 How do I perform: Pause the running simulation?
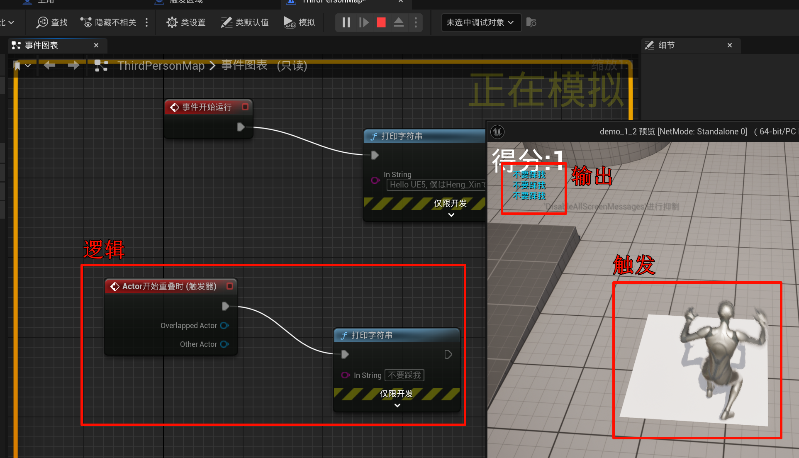[346, 22]
